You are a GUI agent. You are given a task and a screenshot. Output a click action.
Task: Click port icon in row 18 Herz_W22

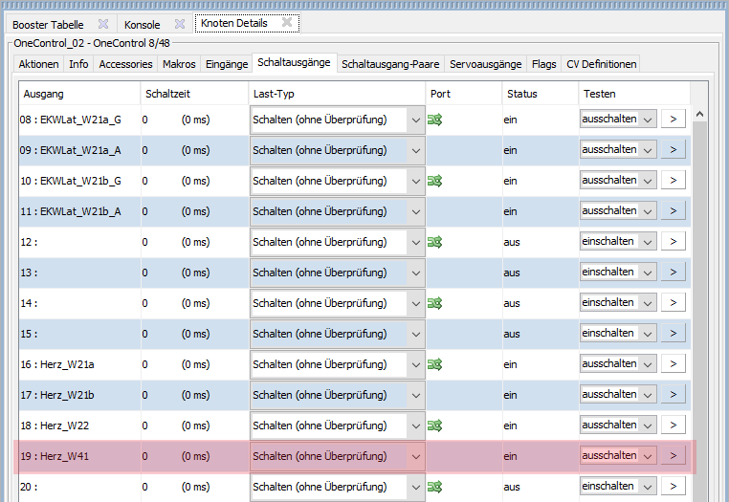point(434,426)
